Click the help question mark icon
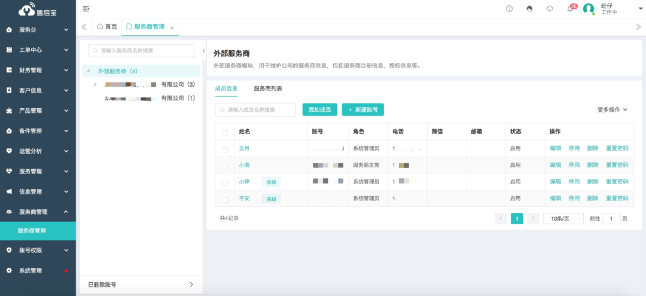The height and width of the screenshot is (296, 646). 509,8
